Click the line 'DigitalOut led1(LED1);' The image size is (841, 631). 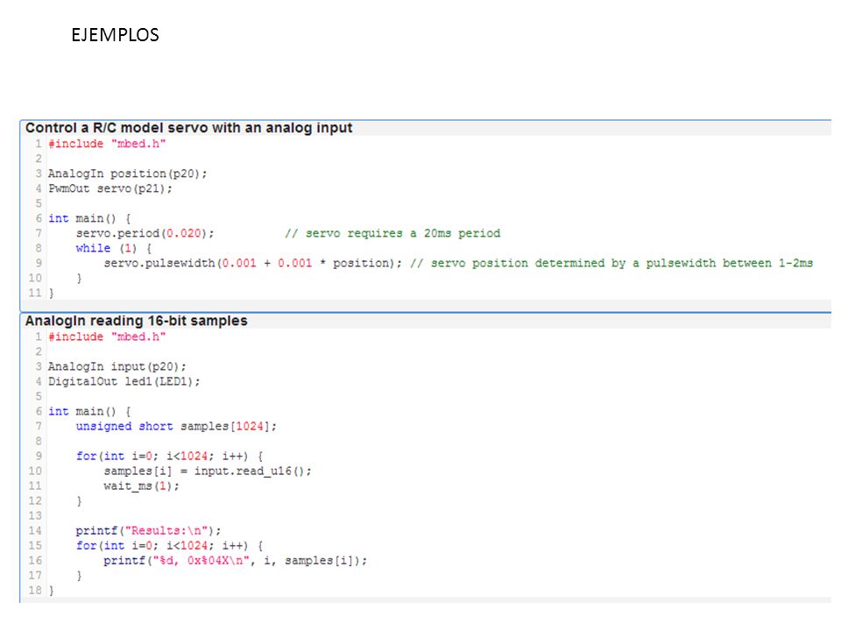[x=124, y=381]
